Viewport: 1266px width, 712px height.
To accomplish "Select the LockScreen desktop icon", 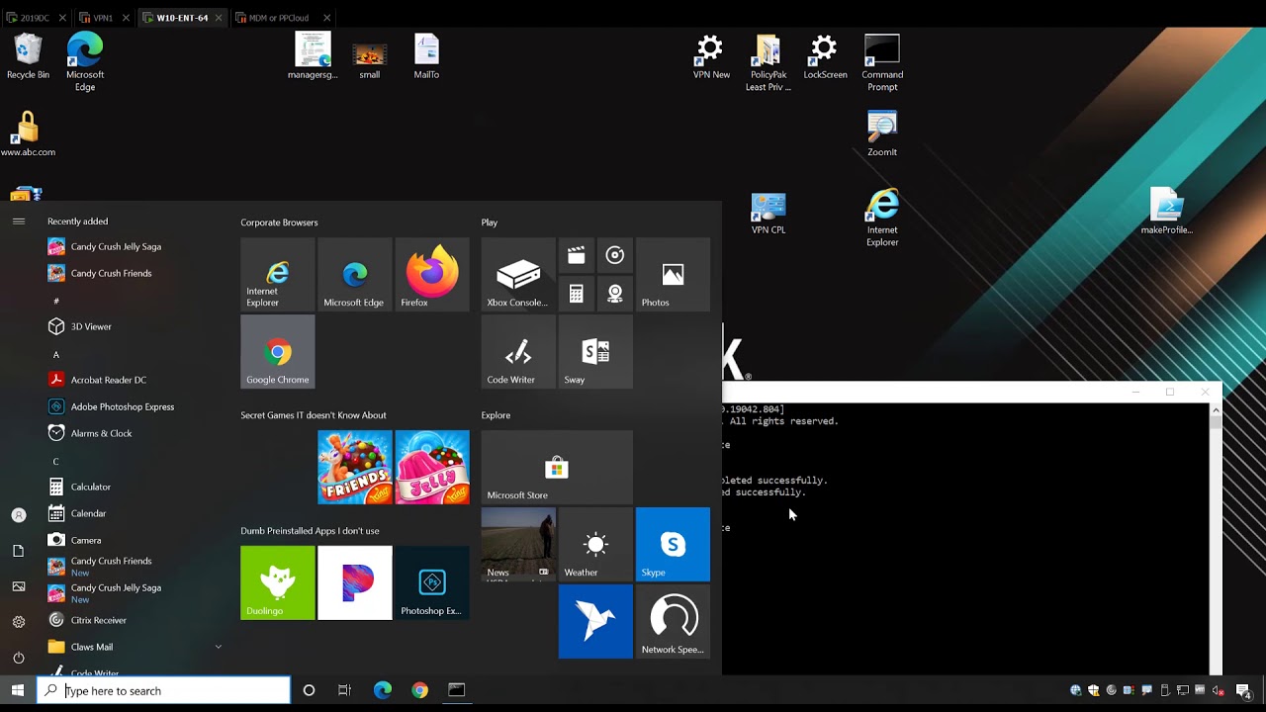I will (x=825, y=57).
